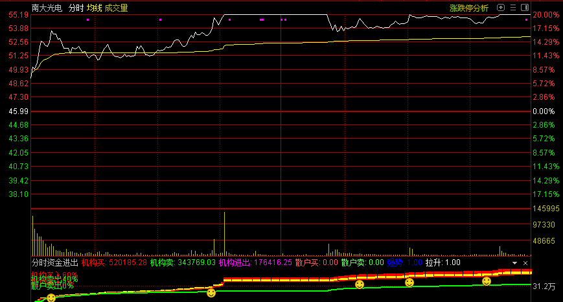Click the smiley face nearest the chart center

coord(211,294)
